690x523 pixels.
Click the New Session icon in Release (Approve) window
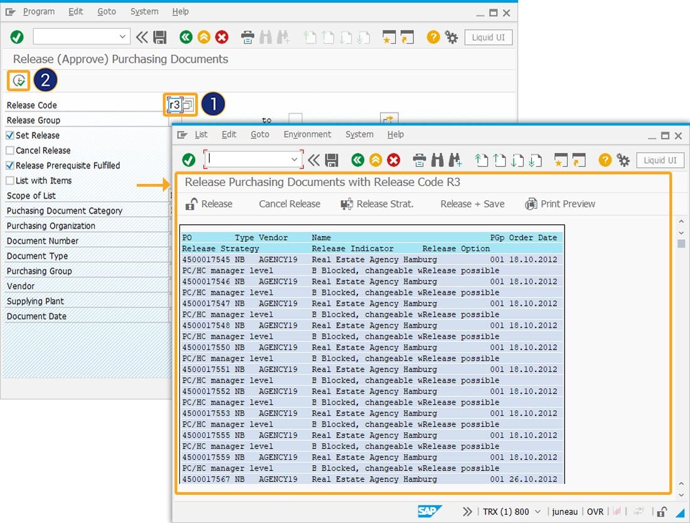coord(389,38)
